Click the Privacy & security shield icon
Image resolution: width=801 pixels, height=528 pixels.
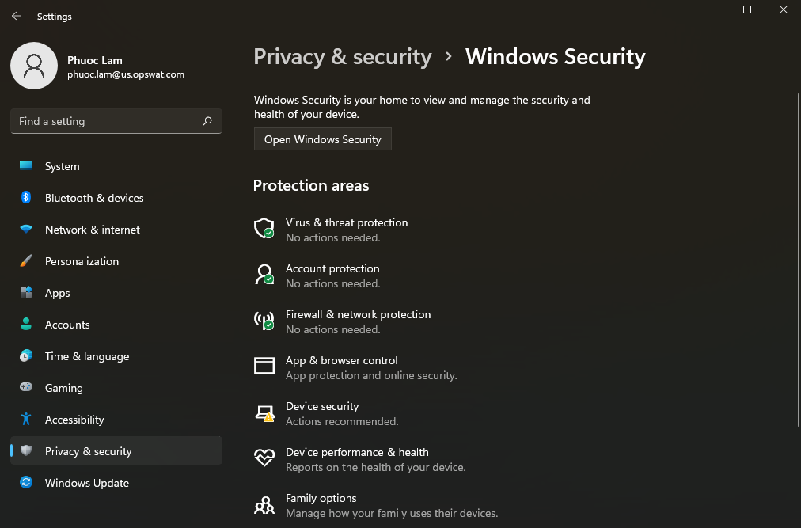(26, 450)
